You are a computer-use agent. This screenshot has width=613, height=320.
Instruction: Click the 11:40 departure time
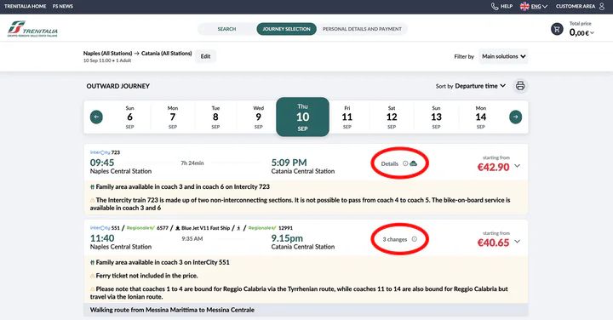coord(102,238)
